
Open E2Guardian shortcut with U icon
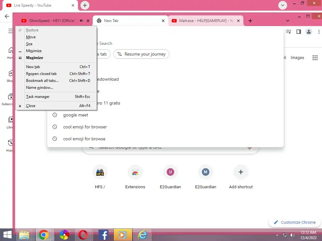pyautogui.click(x=170, y=177)
